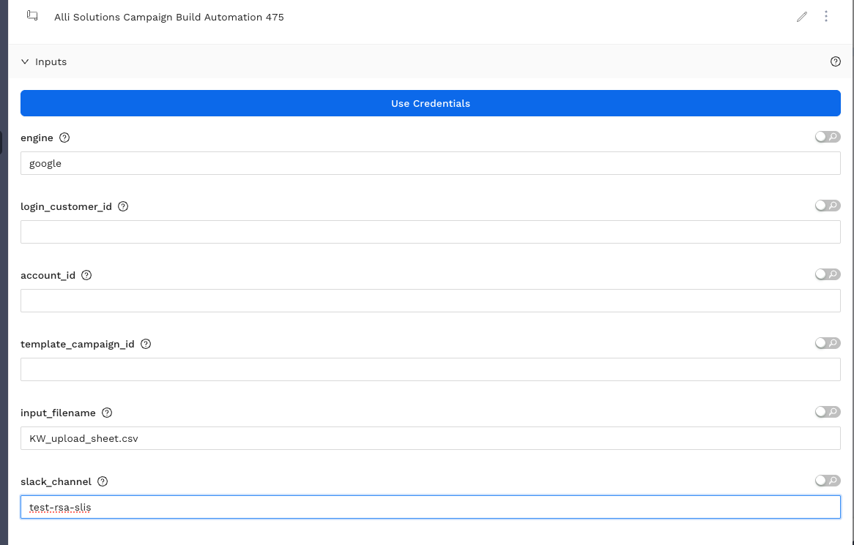Image resolution: width=854 pixels, height=545 pixels.
Task: Collapse the Inputs section
Action: [x=25, y=61]
